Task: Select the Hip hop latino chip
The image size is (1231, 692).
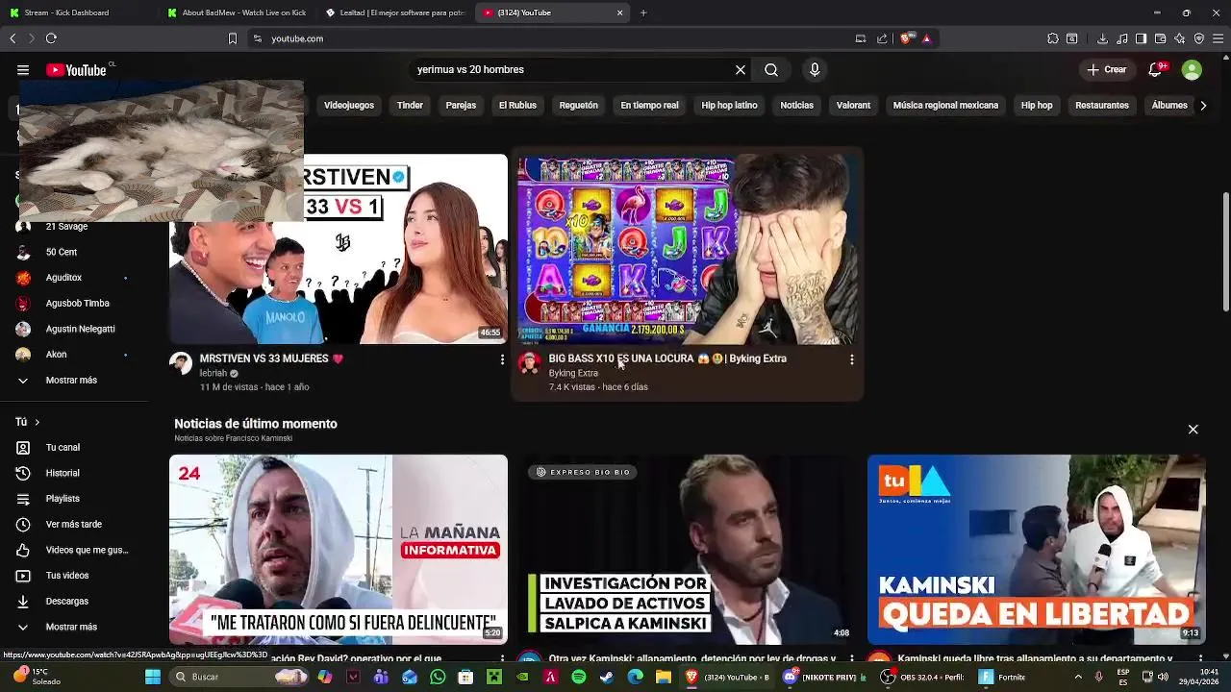Action: click(x=729, y=106)
